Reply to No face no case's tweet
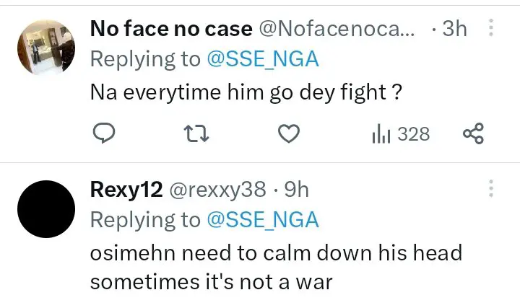This screenshot has width=520, height=308. tap(105, 133)
